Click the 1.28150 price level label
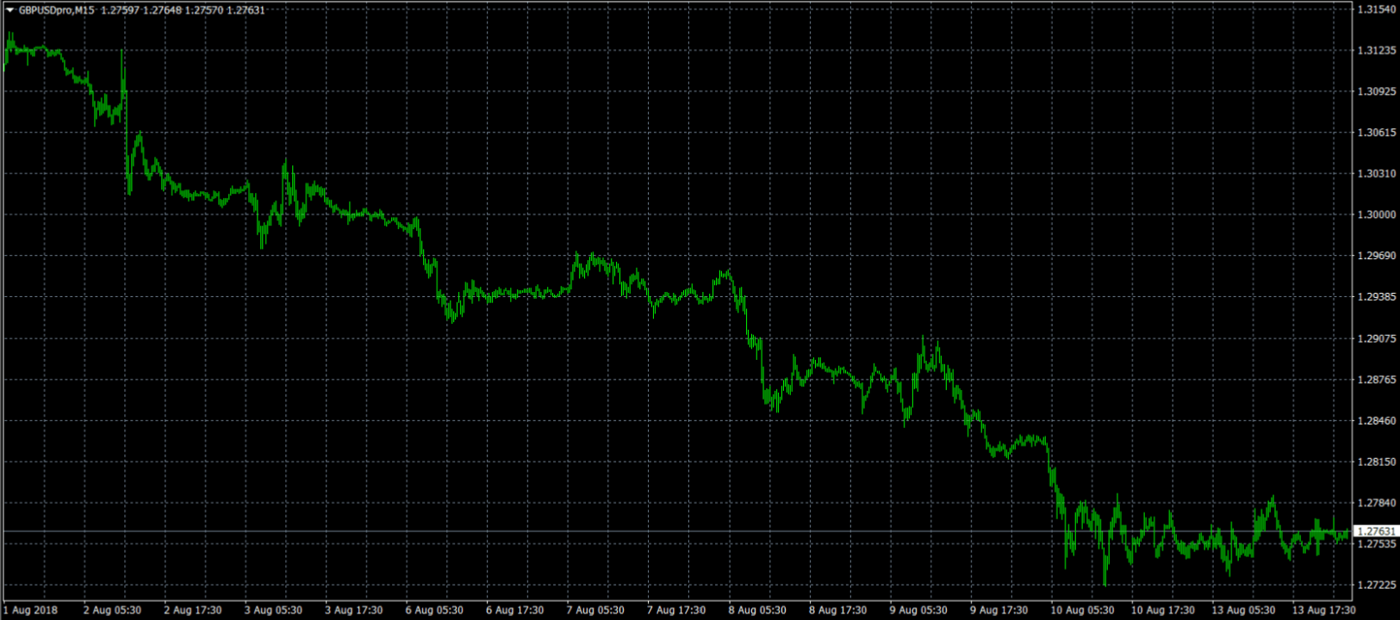 1377,462
